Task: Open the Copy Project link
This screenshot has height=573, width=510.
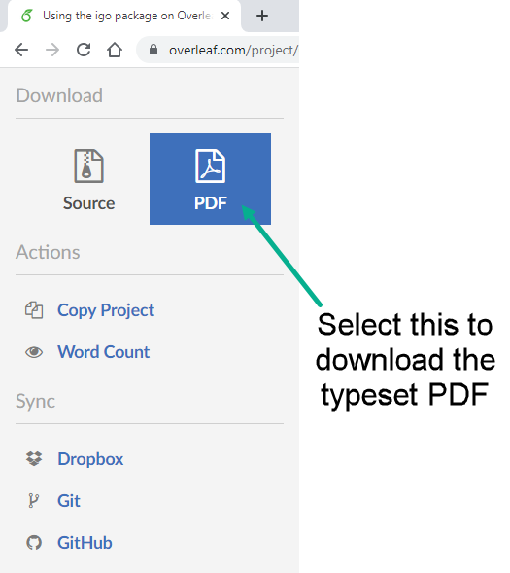Action: (106, 310)
